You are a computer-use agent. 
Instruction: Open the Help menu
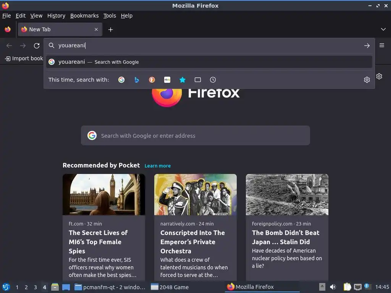click(127, 16)
